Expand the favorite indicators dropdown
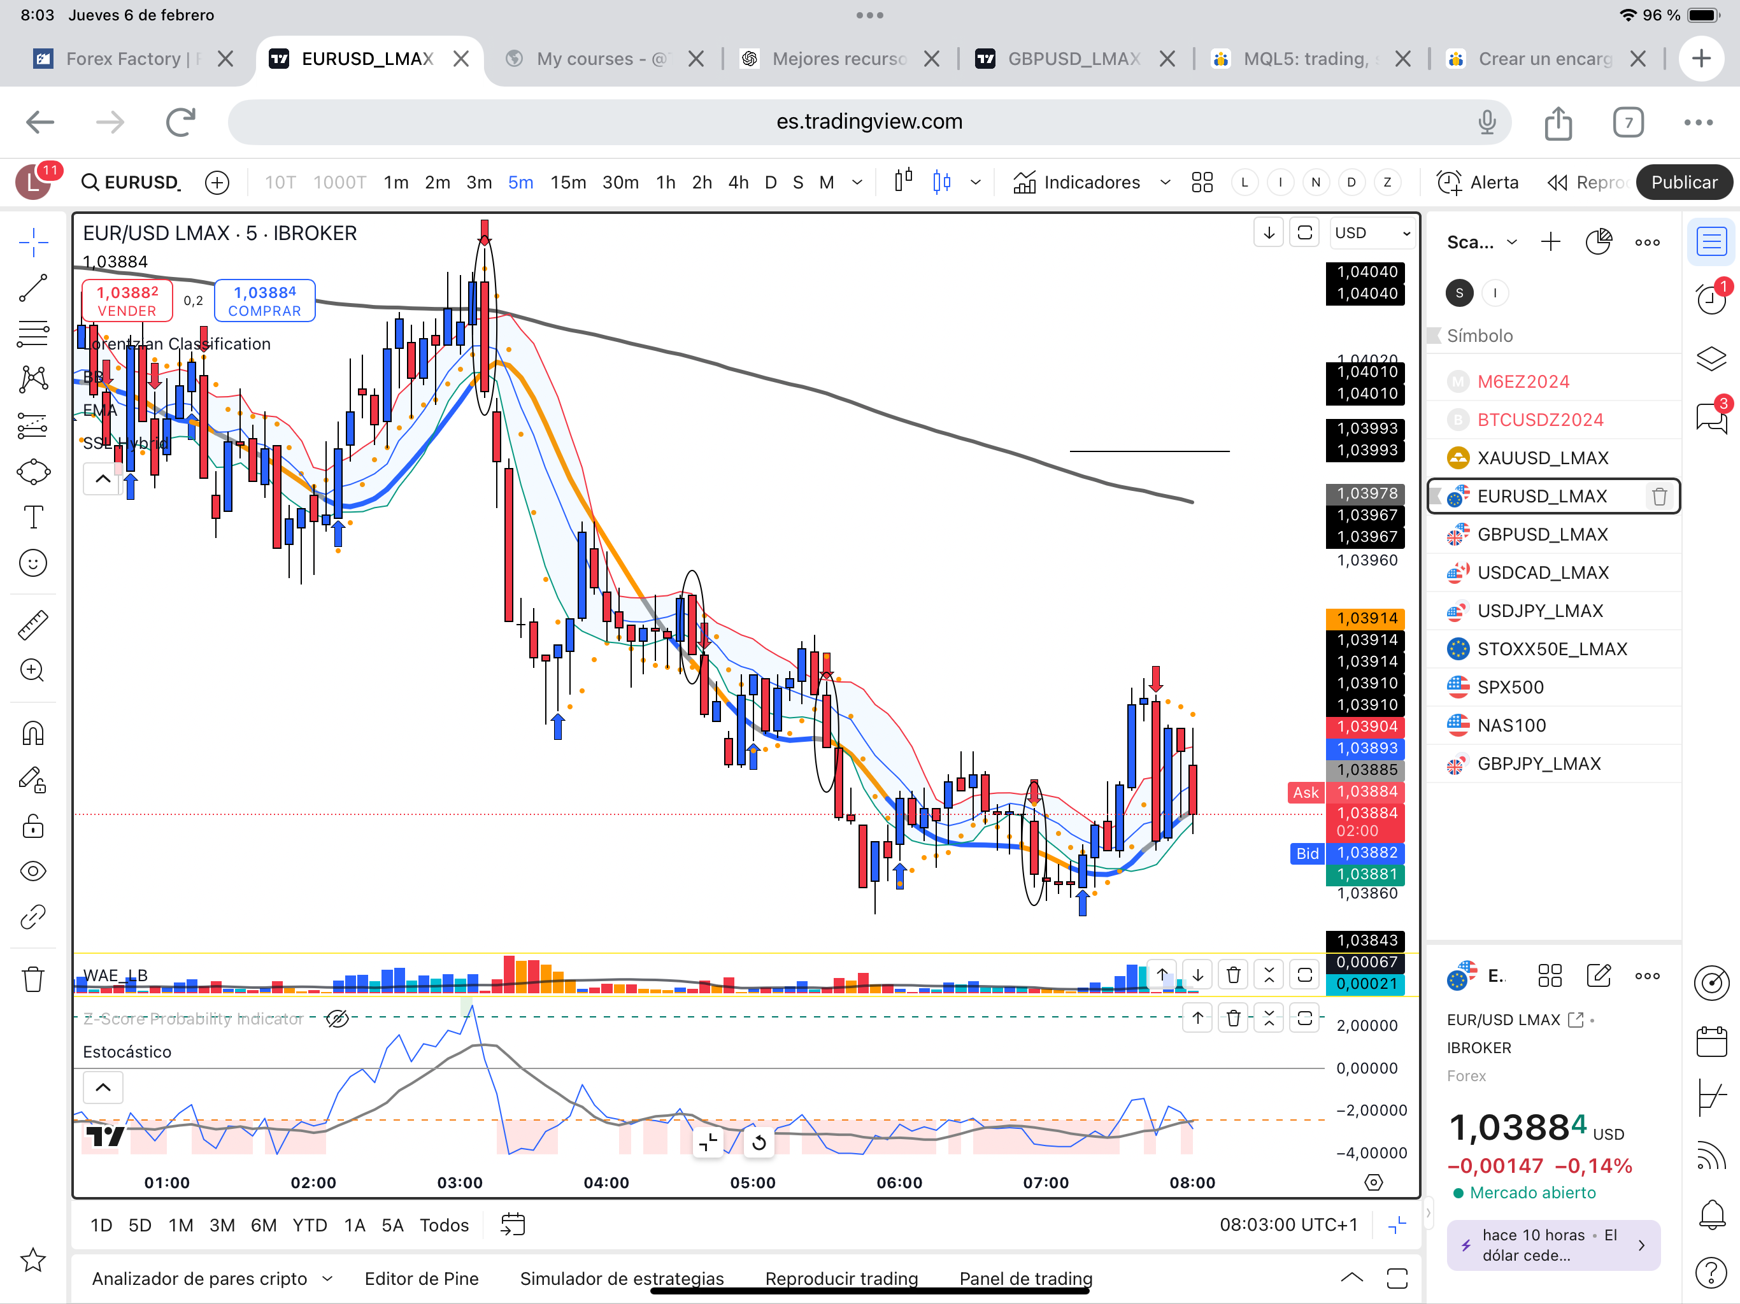1740x1304 pixels. coord(1165,183)
